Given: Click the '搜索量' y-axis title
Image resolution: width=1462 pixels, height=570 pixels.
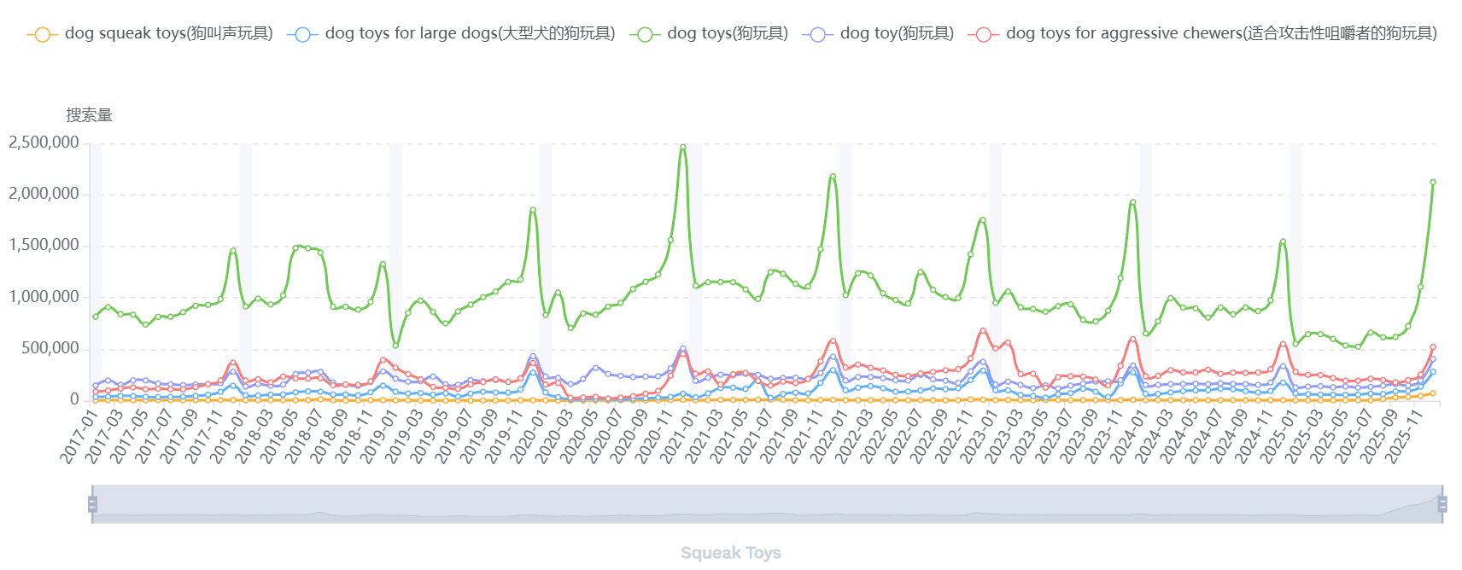Looking at the screenshot, I should [x=90, y=115].
